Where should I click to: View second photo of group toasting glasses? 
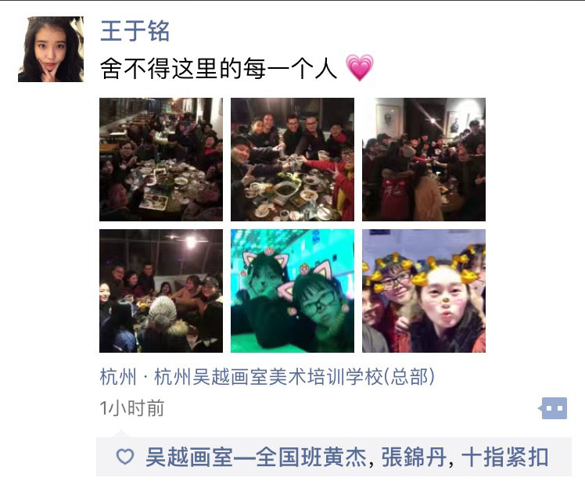click(292, 160)
